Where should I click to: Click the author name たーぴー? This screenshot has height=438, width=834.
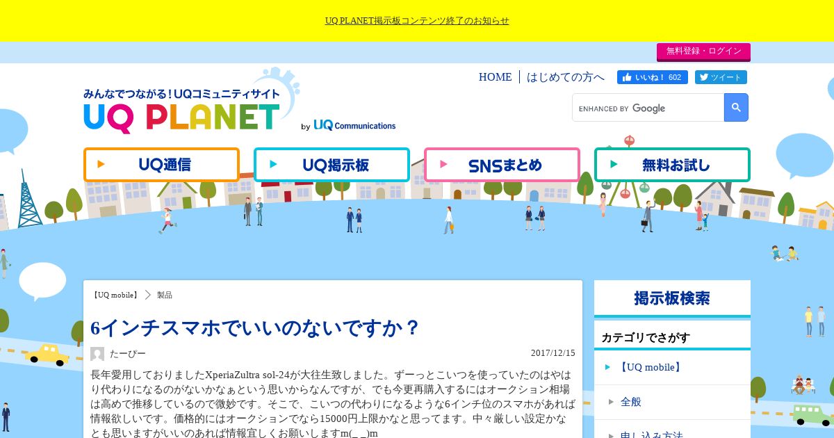tap(128, 354)
